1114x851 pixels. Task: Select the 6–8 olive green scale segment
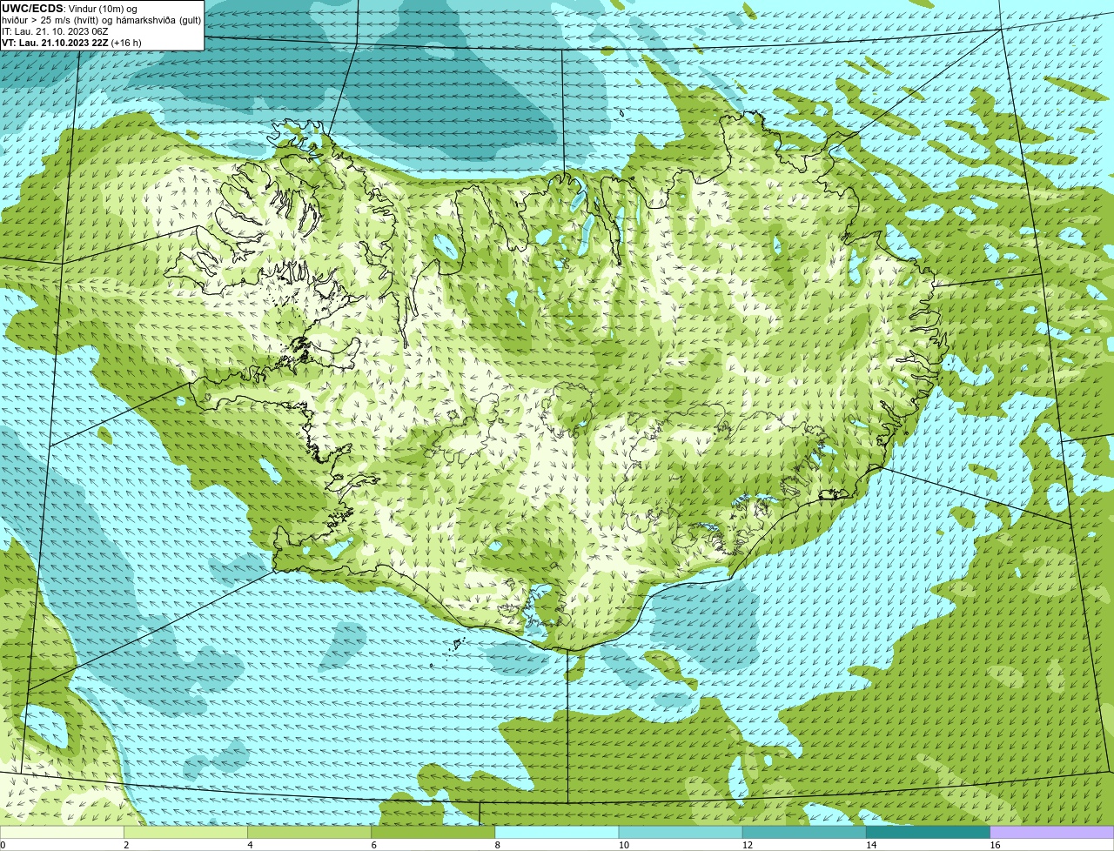(x=433, y=832)
